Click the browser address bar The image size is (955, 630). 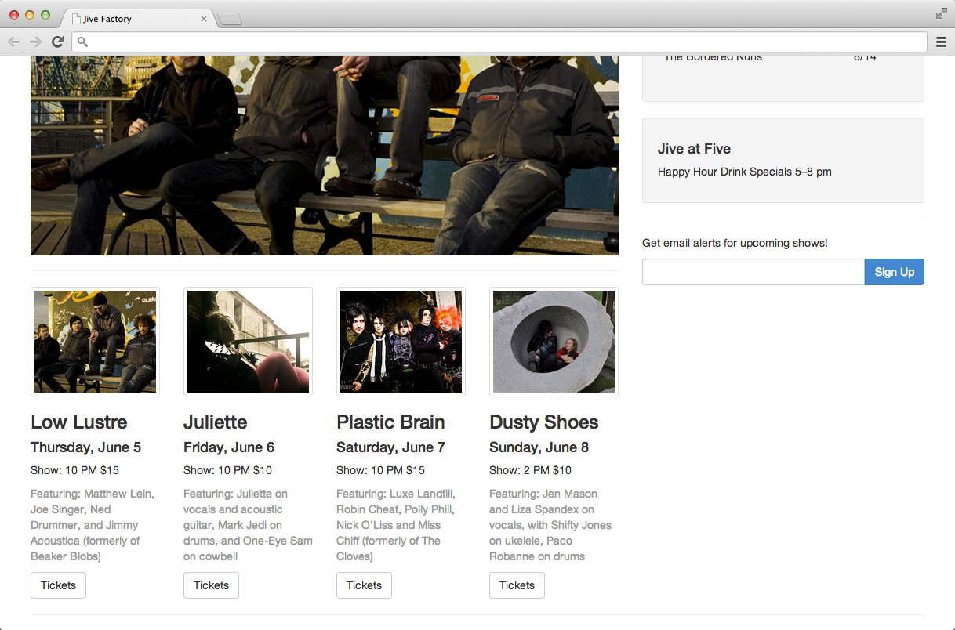click(x=502, y=42)
